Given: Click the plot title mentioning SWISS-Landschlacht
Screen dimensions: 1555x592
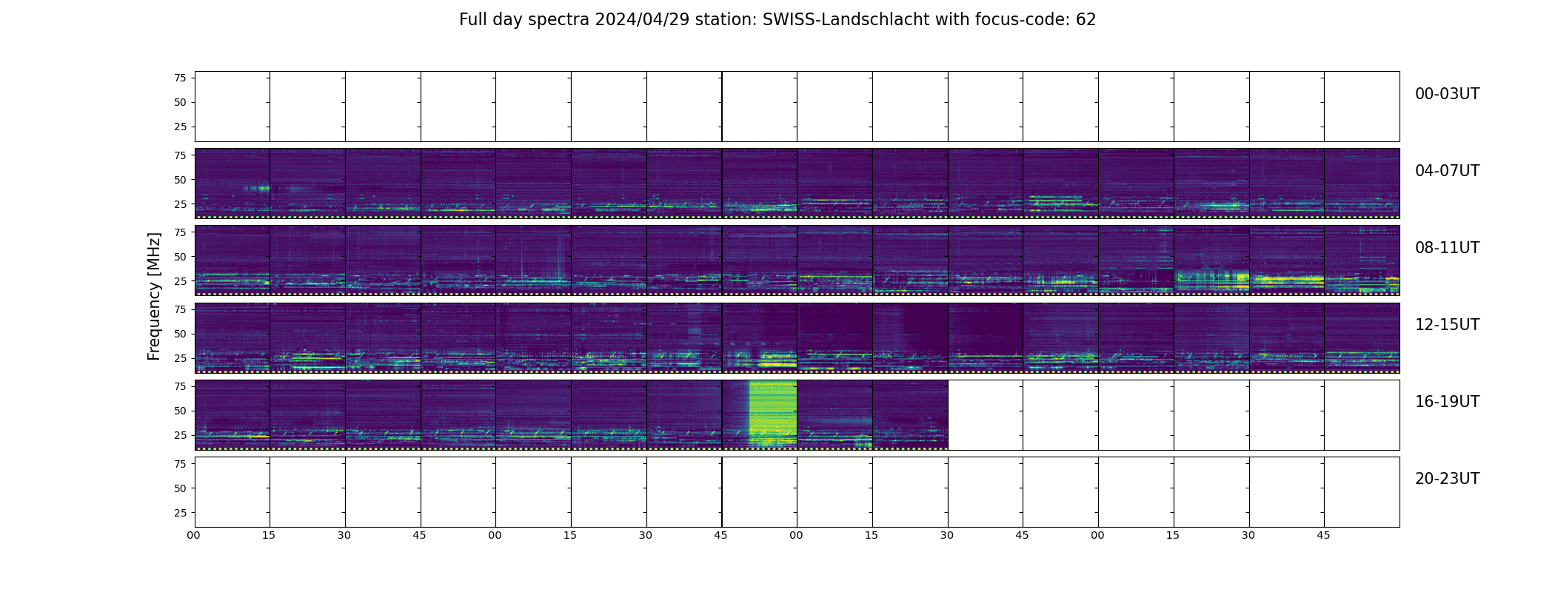Looking at the screenshot, I should pyautogui.click(x=777, y=20).
